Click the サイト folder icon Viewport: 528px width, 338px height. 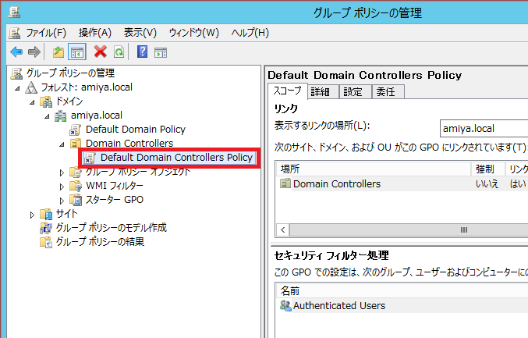pos(46,214)
